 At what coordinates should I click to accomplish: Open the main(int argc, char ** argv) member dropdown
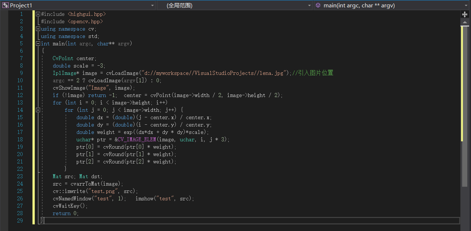click(x=467, y=6)
